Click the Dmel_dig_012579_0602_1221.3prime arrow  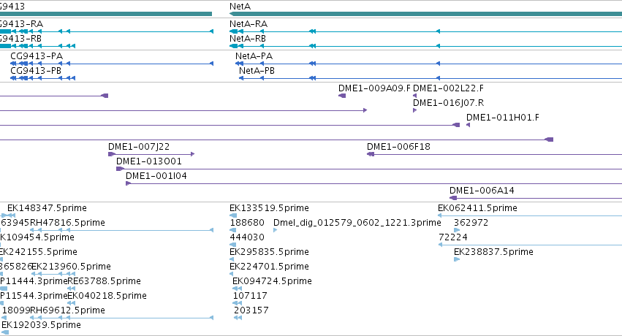pos(276,230)
